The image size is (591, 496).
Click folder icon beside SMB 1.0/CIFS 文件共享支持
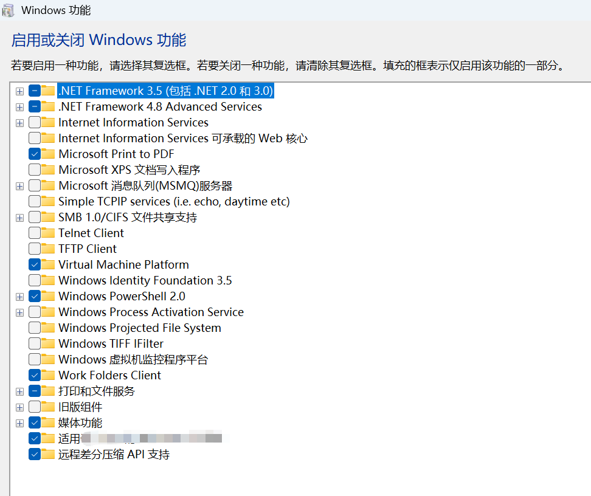click(x=48, y=218)
